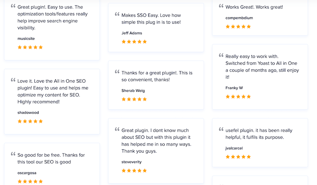Click the reviewer name steveverity

pos(132,162)
